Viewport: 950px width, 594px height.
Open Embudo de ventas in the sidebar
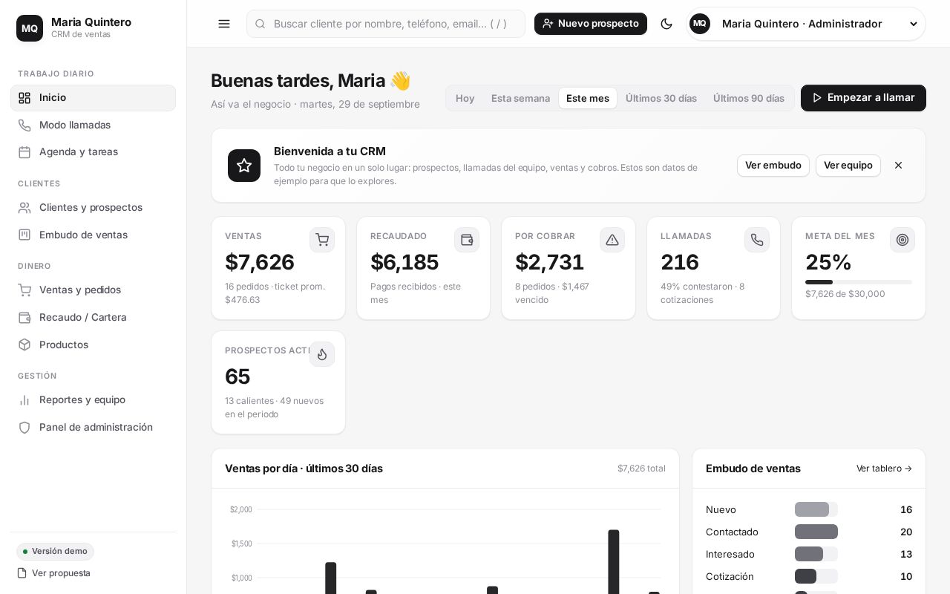tap(93, 235)
